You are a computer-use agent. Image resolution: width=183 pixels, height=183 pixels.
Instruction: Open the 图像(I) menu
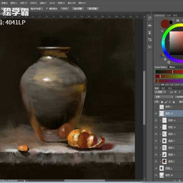click(4, 3)
